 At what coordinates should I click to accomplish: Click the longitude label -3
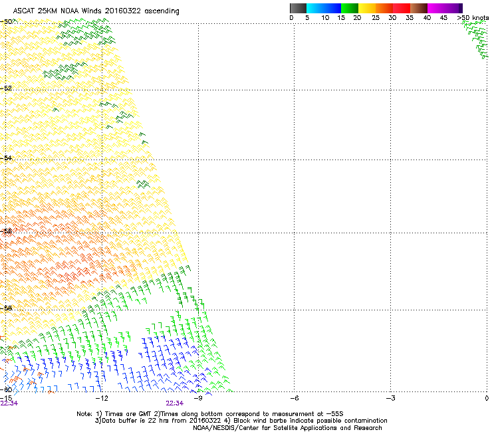click(x=390, y=398)
